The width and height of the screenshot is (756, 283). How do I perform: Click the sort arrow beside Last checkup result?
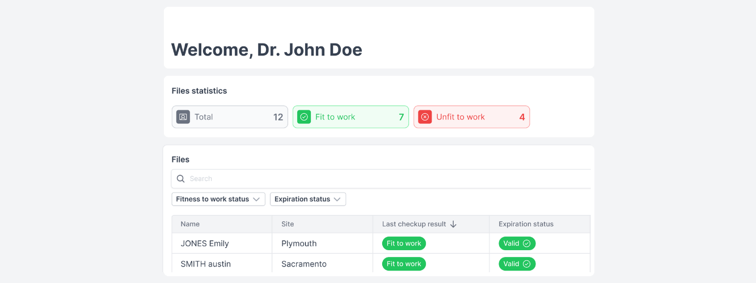pyautogui.click(x=453, y=224)
